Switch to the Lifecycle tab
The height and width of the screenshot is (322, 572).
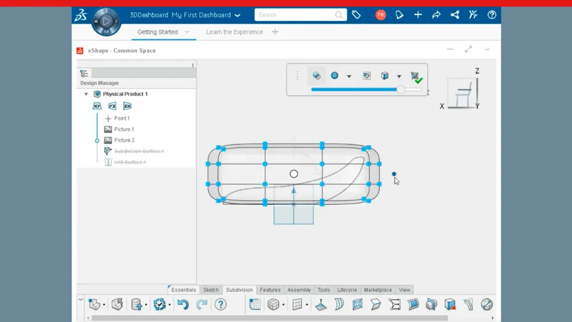(347, 290)
